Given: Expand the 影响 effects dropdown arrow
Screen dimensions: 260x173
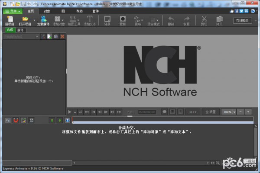Looking at the screenshot, I should click(142, 20).
